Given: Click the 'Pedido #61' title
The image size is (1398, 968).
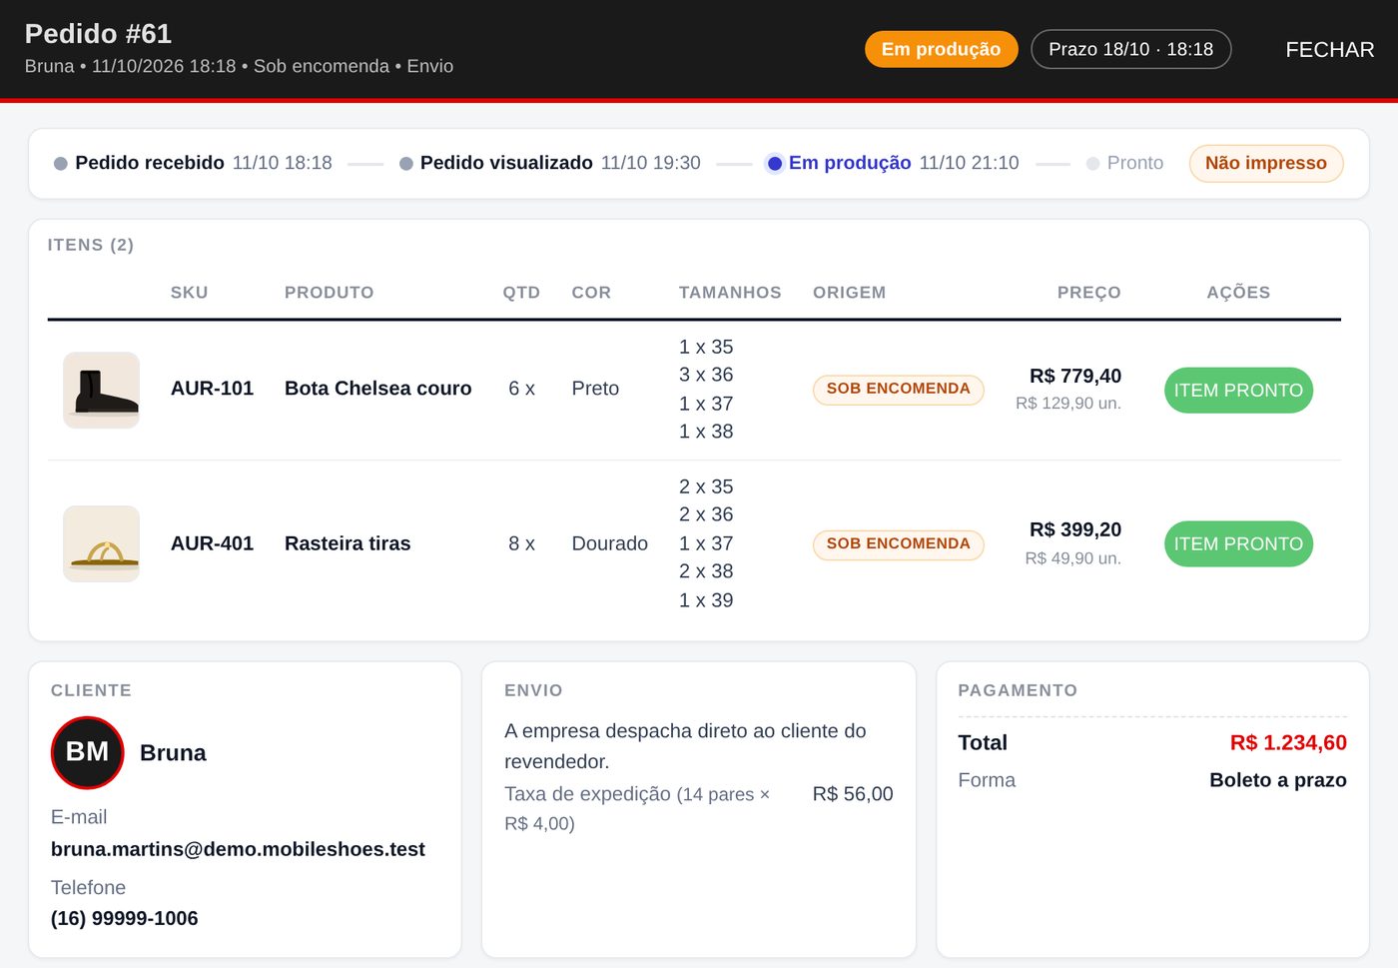Looking at the screenshot, I should 98,34.
